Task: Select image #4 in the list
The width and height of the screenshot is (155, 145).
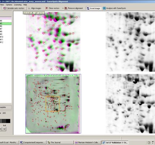Action: 6,21
